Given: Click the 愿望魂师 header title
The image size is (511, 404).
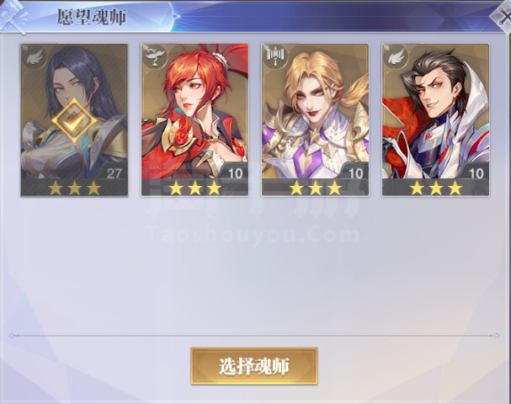Looking at the screenshot, I should 91,17.
